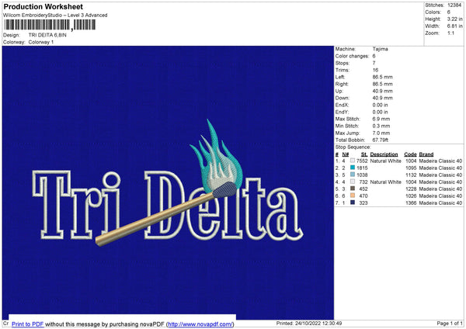Click thread code 1026 in the stop sequence

411,196
